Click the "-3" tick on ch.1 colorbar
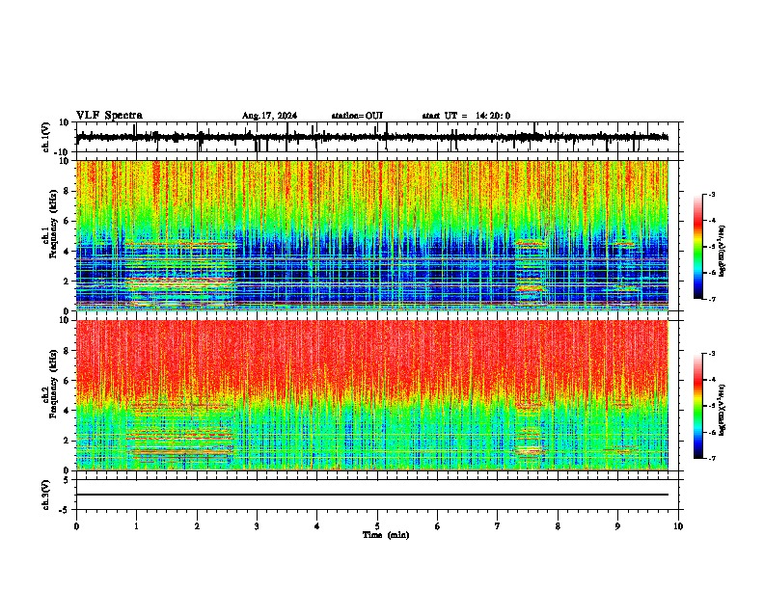This screenshot has height=590, width=764. click(x=712, y=194)
